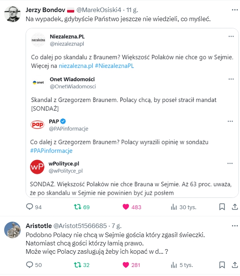Open the PAP account avatar

pos(37,125)
